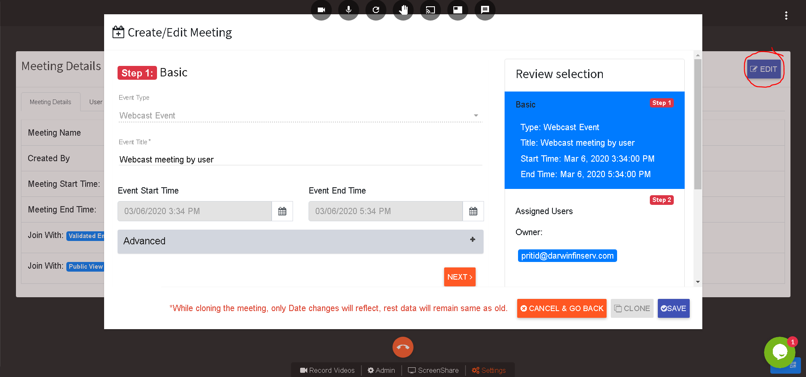The height and width of the screenshot is (377, 806).
Task: Click the CLONE button
Action: coord(632,309)
